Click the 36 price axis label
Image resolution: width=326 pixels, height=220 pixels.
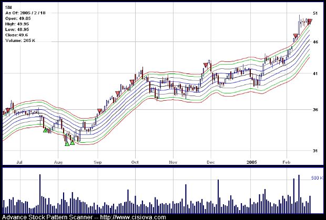point(315,109)
